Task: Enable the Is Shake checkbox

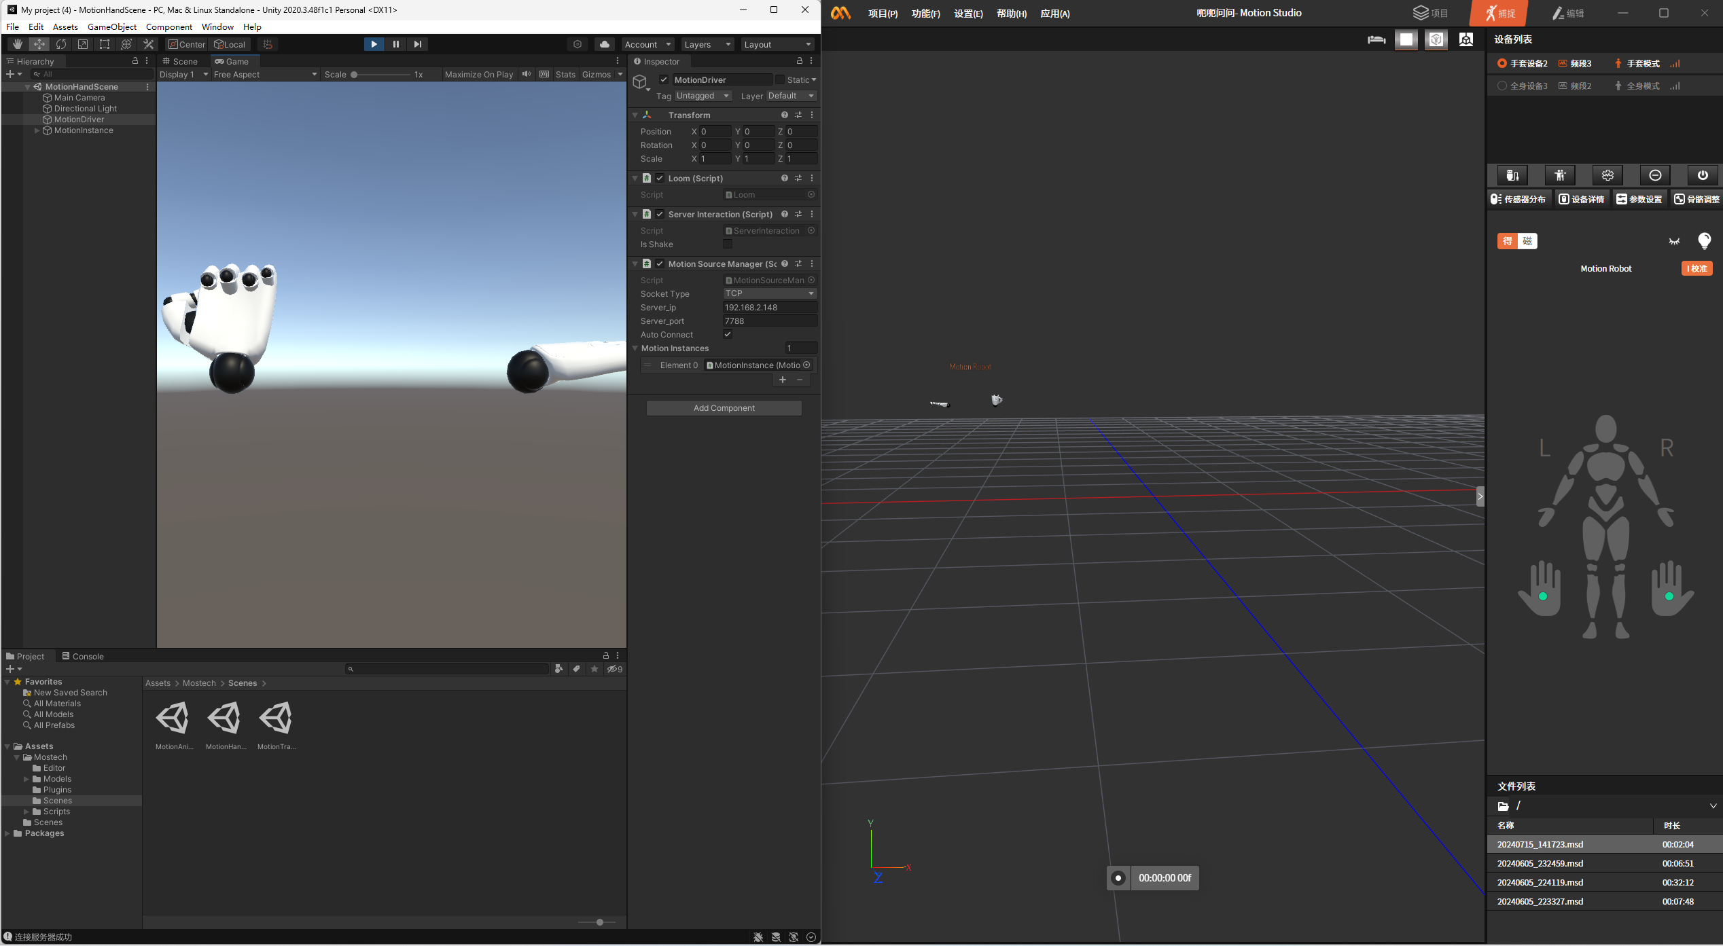Action: [x=728, y=244]
